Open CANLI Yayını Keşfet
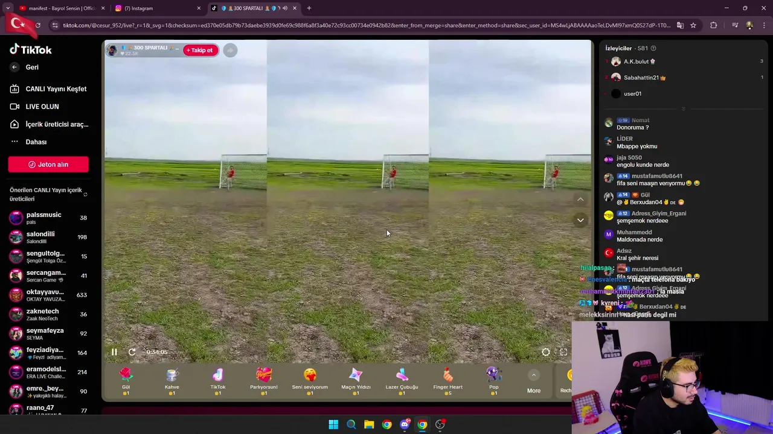 tap(48, 89)
